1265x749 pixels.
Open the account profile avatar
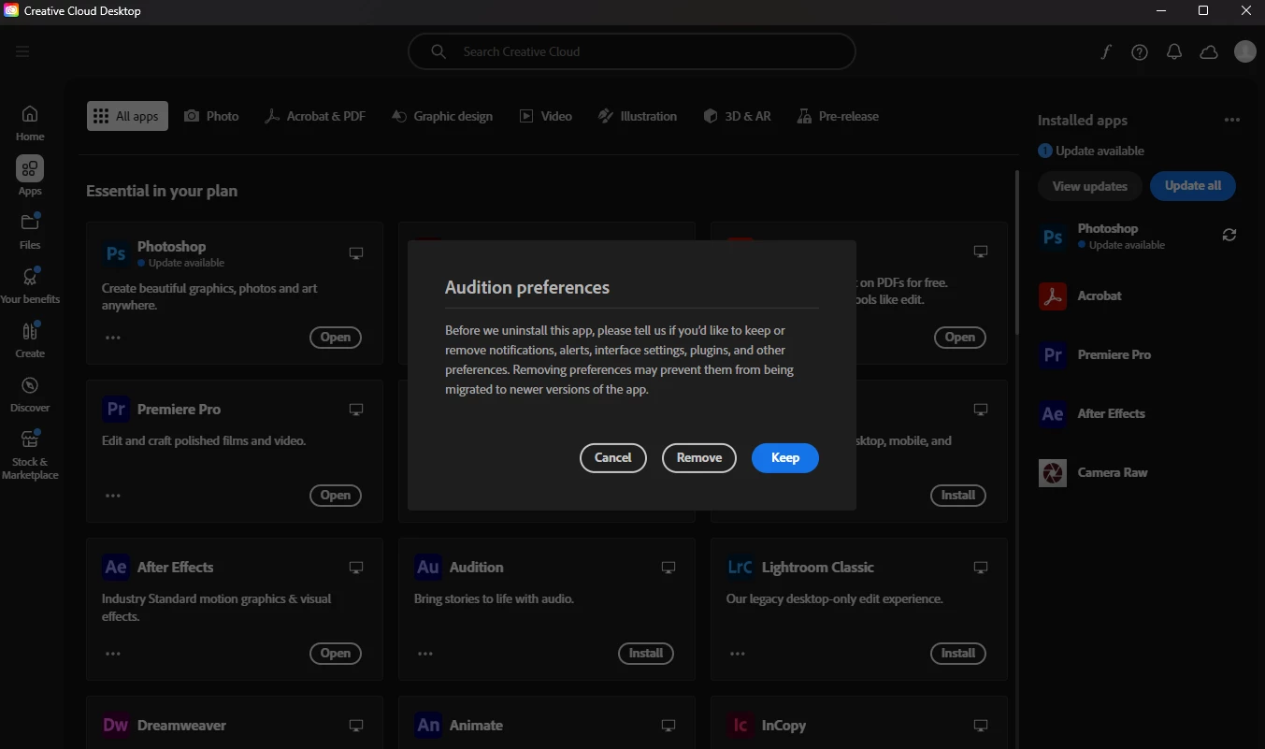[1245, 51]
